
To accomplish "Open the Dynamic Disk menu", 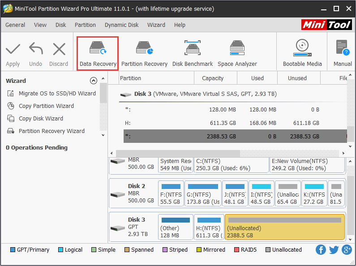I will (121, 25).
